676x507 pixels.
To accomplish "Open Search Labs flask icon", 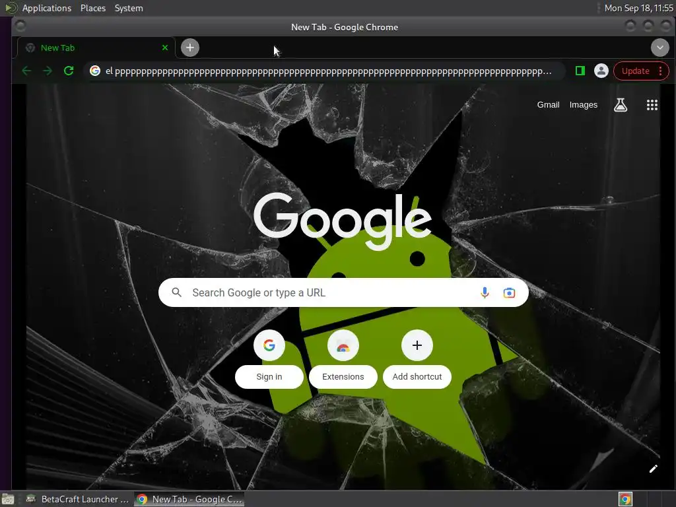I will point(621,105).
